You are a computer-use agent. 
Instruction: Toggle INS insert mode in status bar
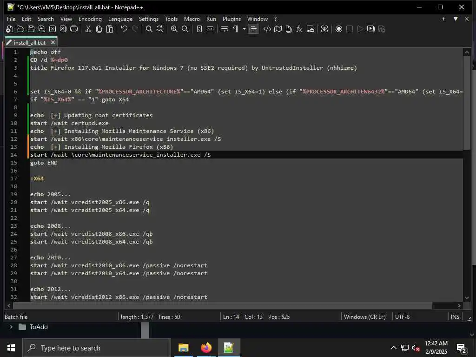tap(455, 317)
